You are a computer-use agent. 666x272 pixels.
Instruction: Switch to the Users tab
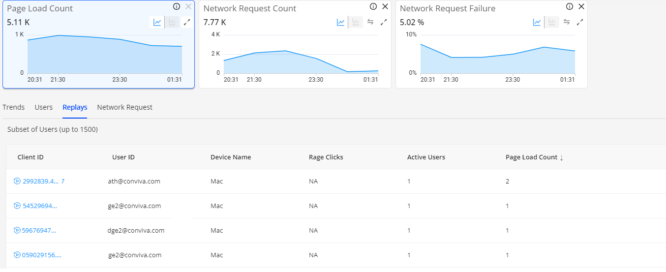click(44, 107)
